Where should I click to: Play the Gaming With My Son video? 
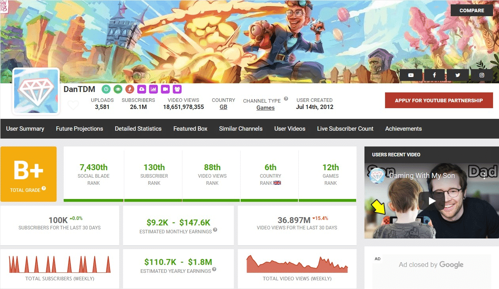coord(432,201)
